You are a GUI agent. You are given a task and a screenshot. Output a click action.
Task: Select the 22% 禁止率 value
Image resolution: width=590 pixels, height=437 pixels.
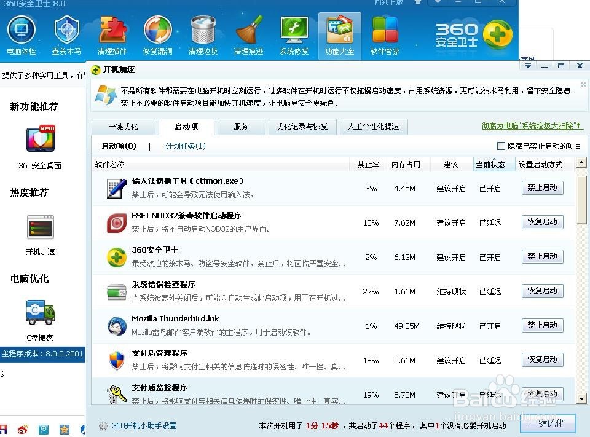click(x=371, y=292)
